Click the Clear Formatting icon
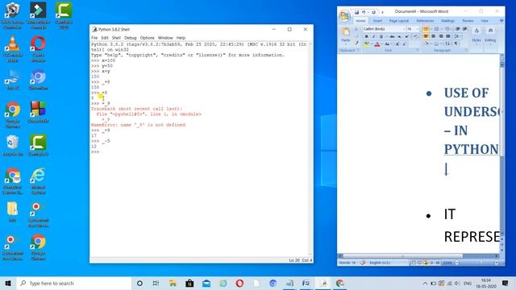Image resolution: width=516 pixels, height=290 pixels. point(416,36)
